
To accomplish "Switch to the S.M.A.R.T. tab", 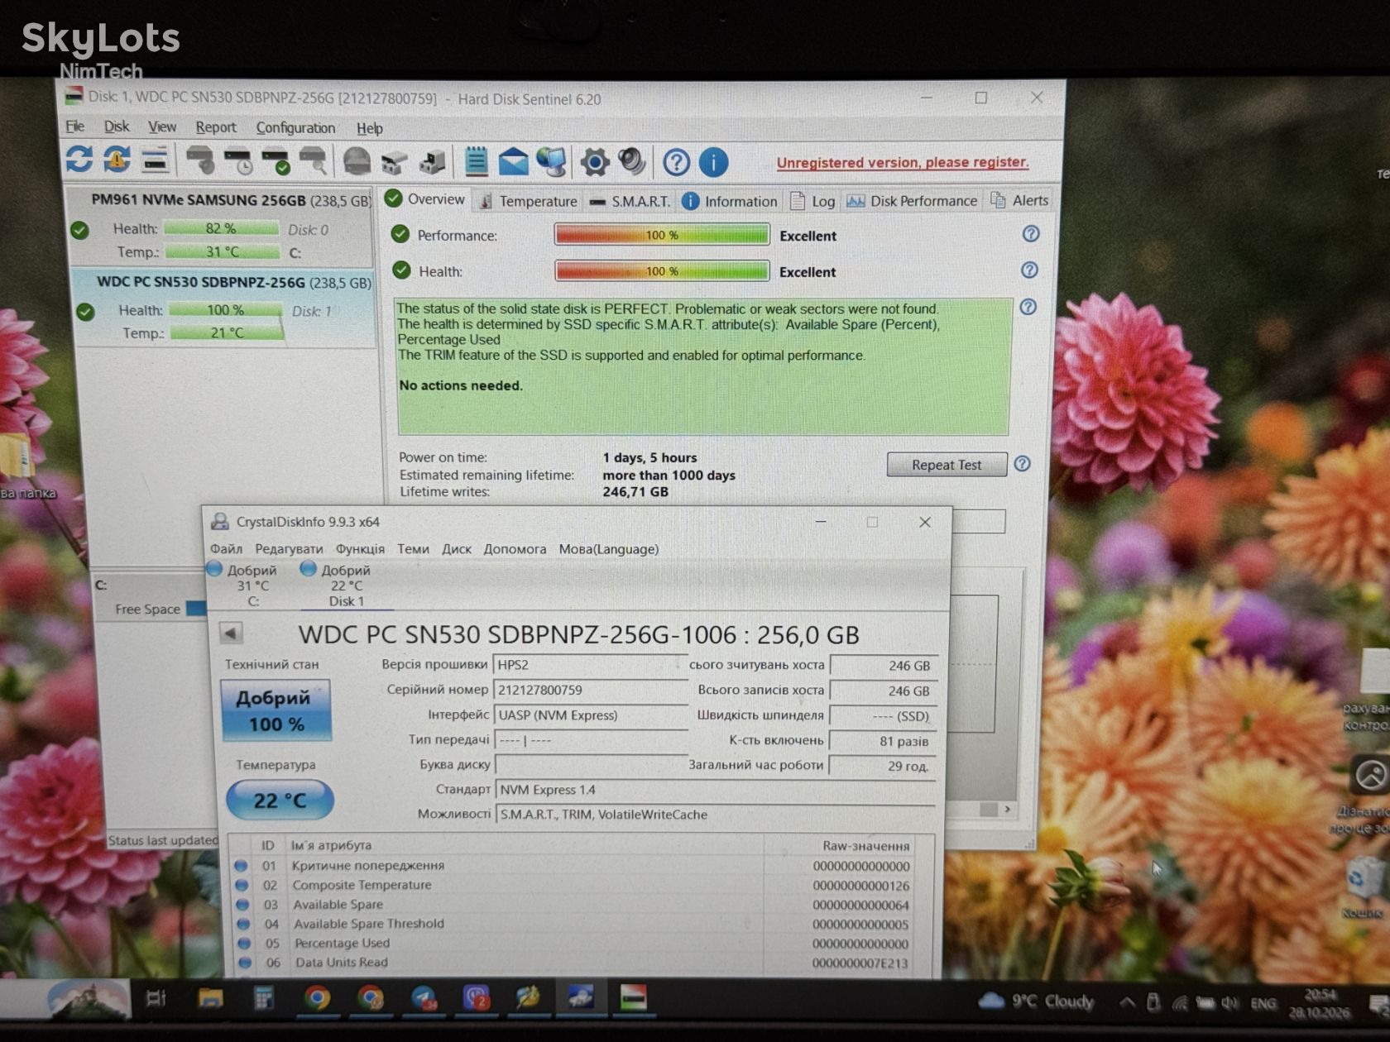I will pos(630,201).
